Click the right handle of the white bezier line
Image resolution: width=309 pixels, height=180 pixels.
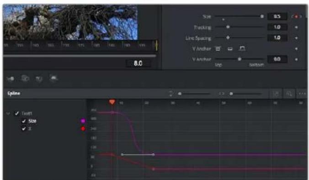(x=154, y=154)
